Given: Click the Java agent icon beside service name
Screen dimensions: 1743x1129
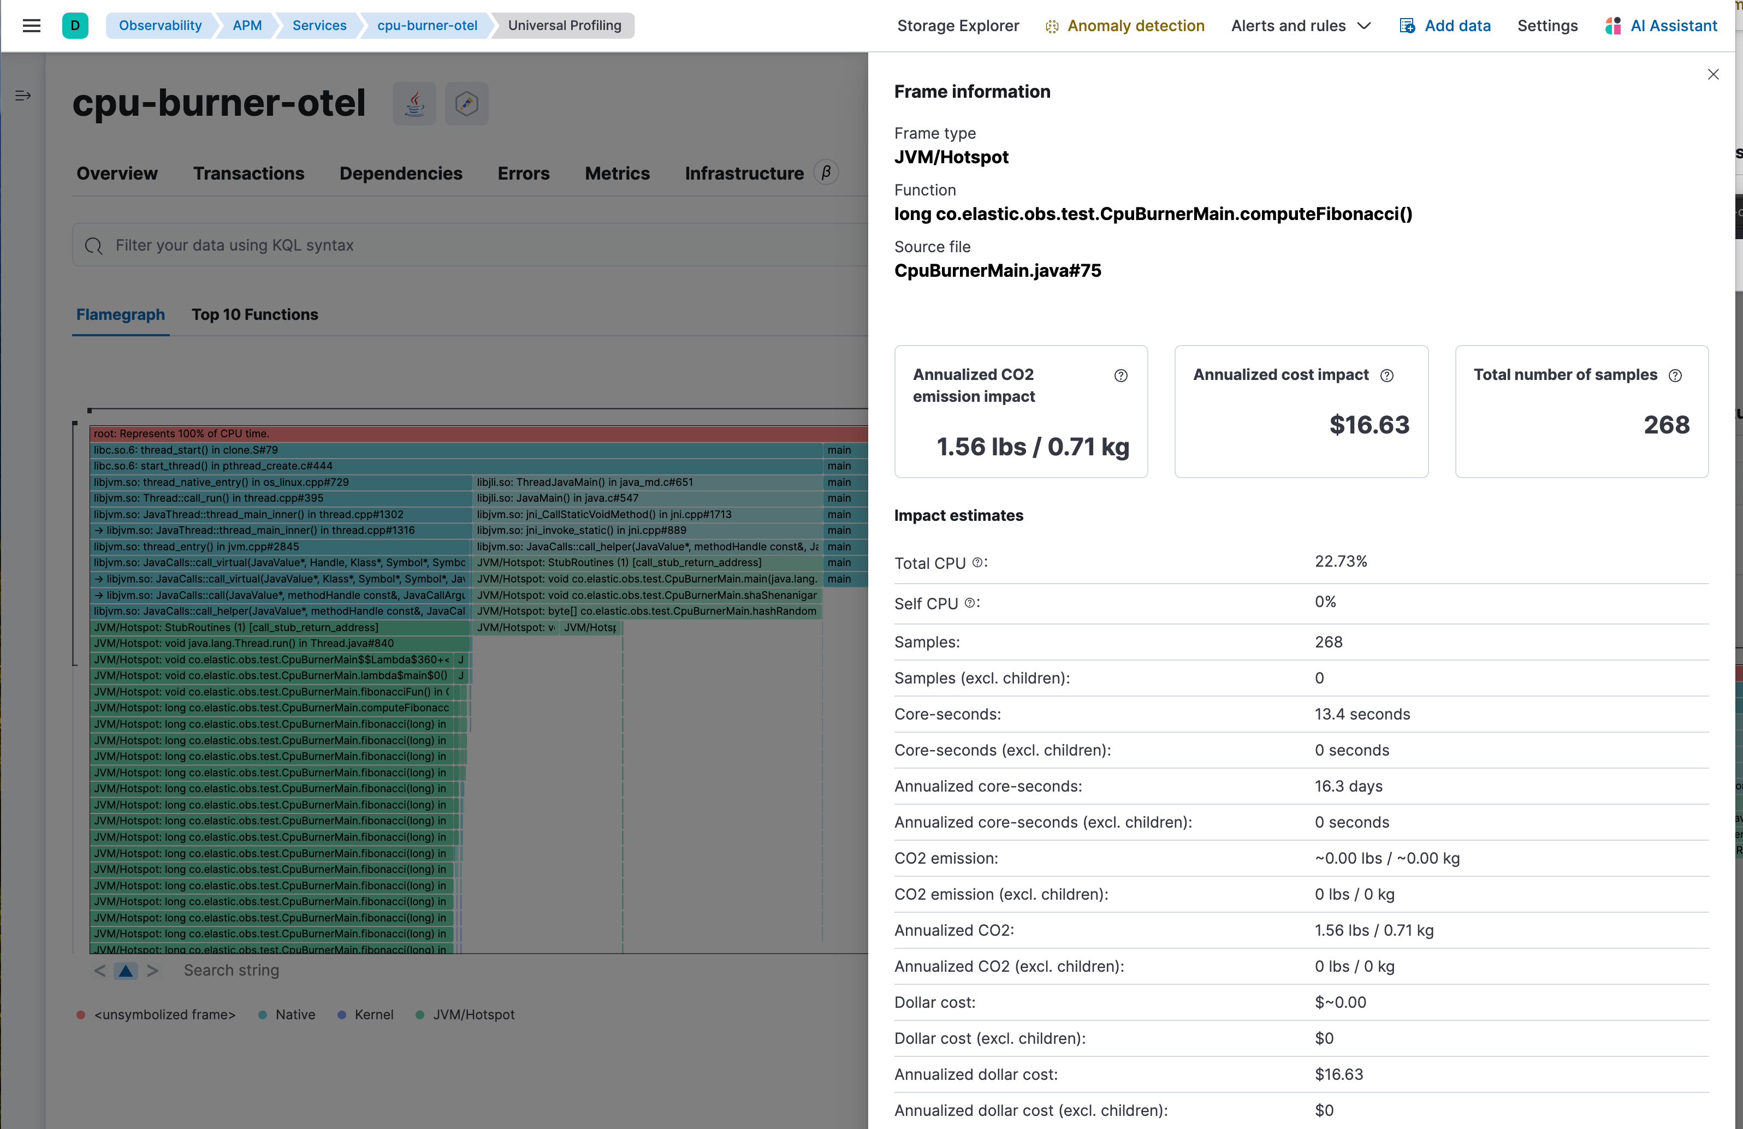Looking at the screenshot, I should click(414, 103).
